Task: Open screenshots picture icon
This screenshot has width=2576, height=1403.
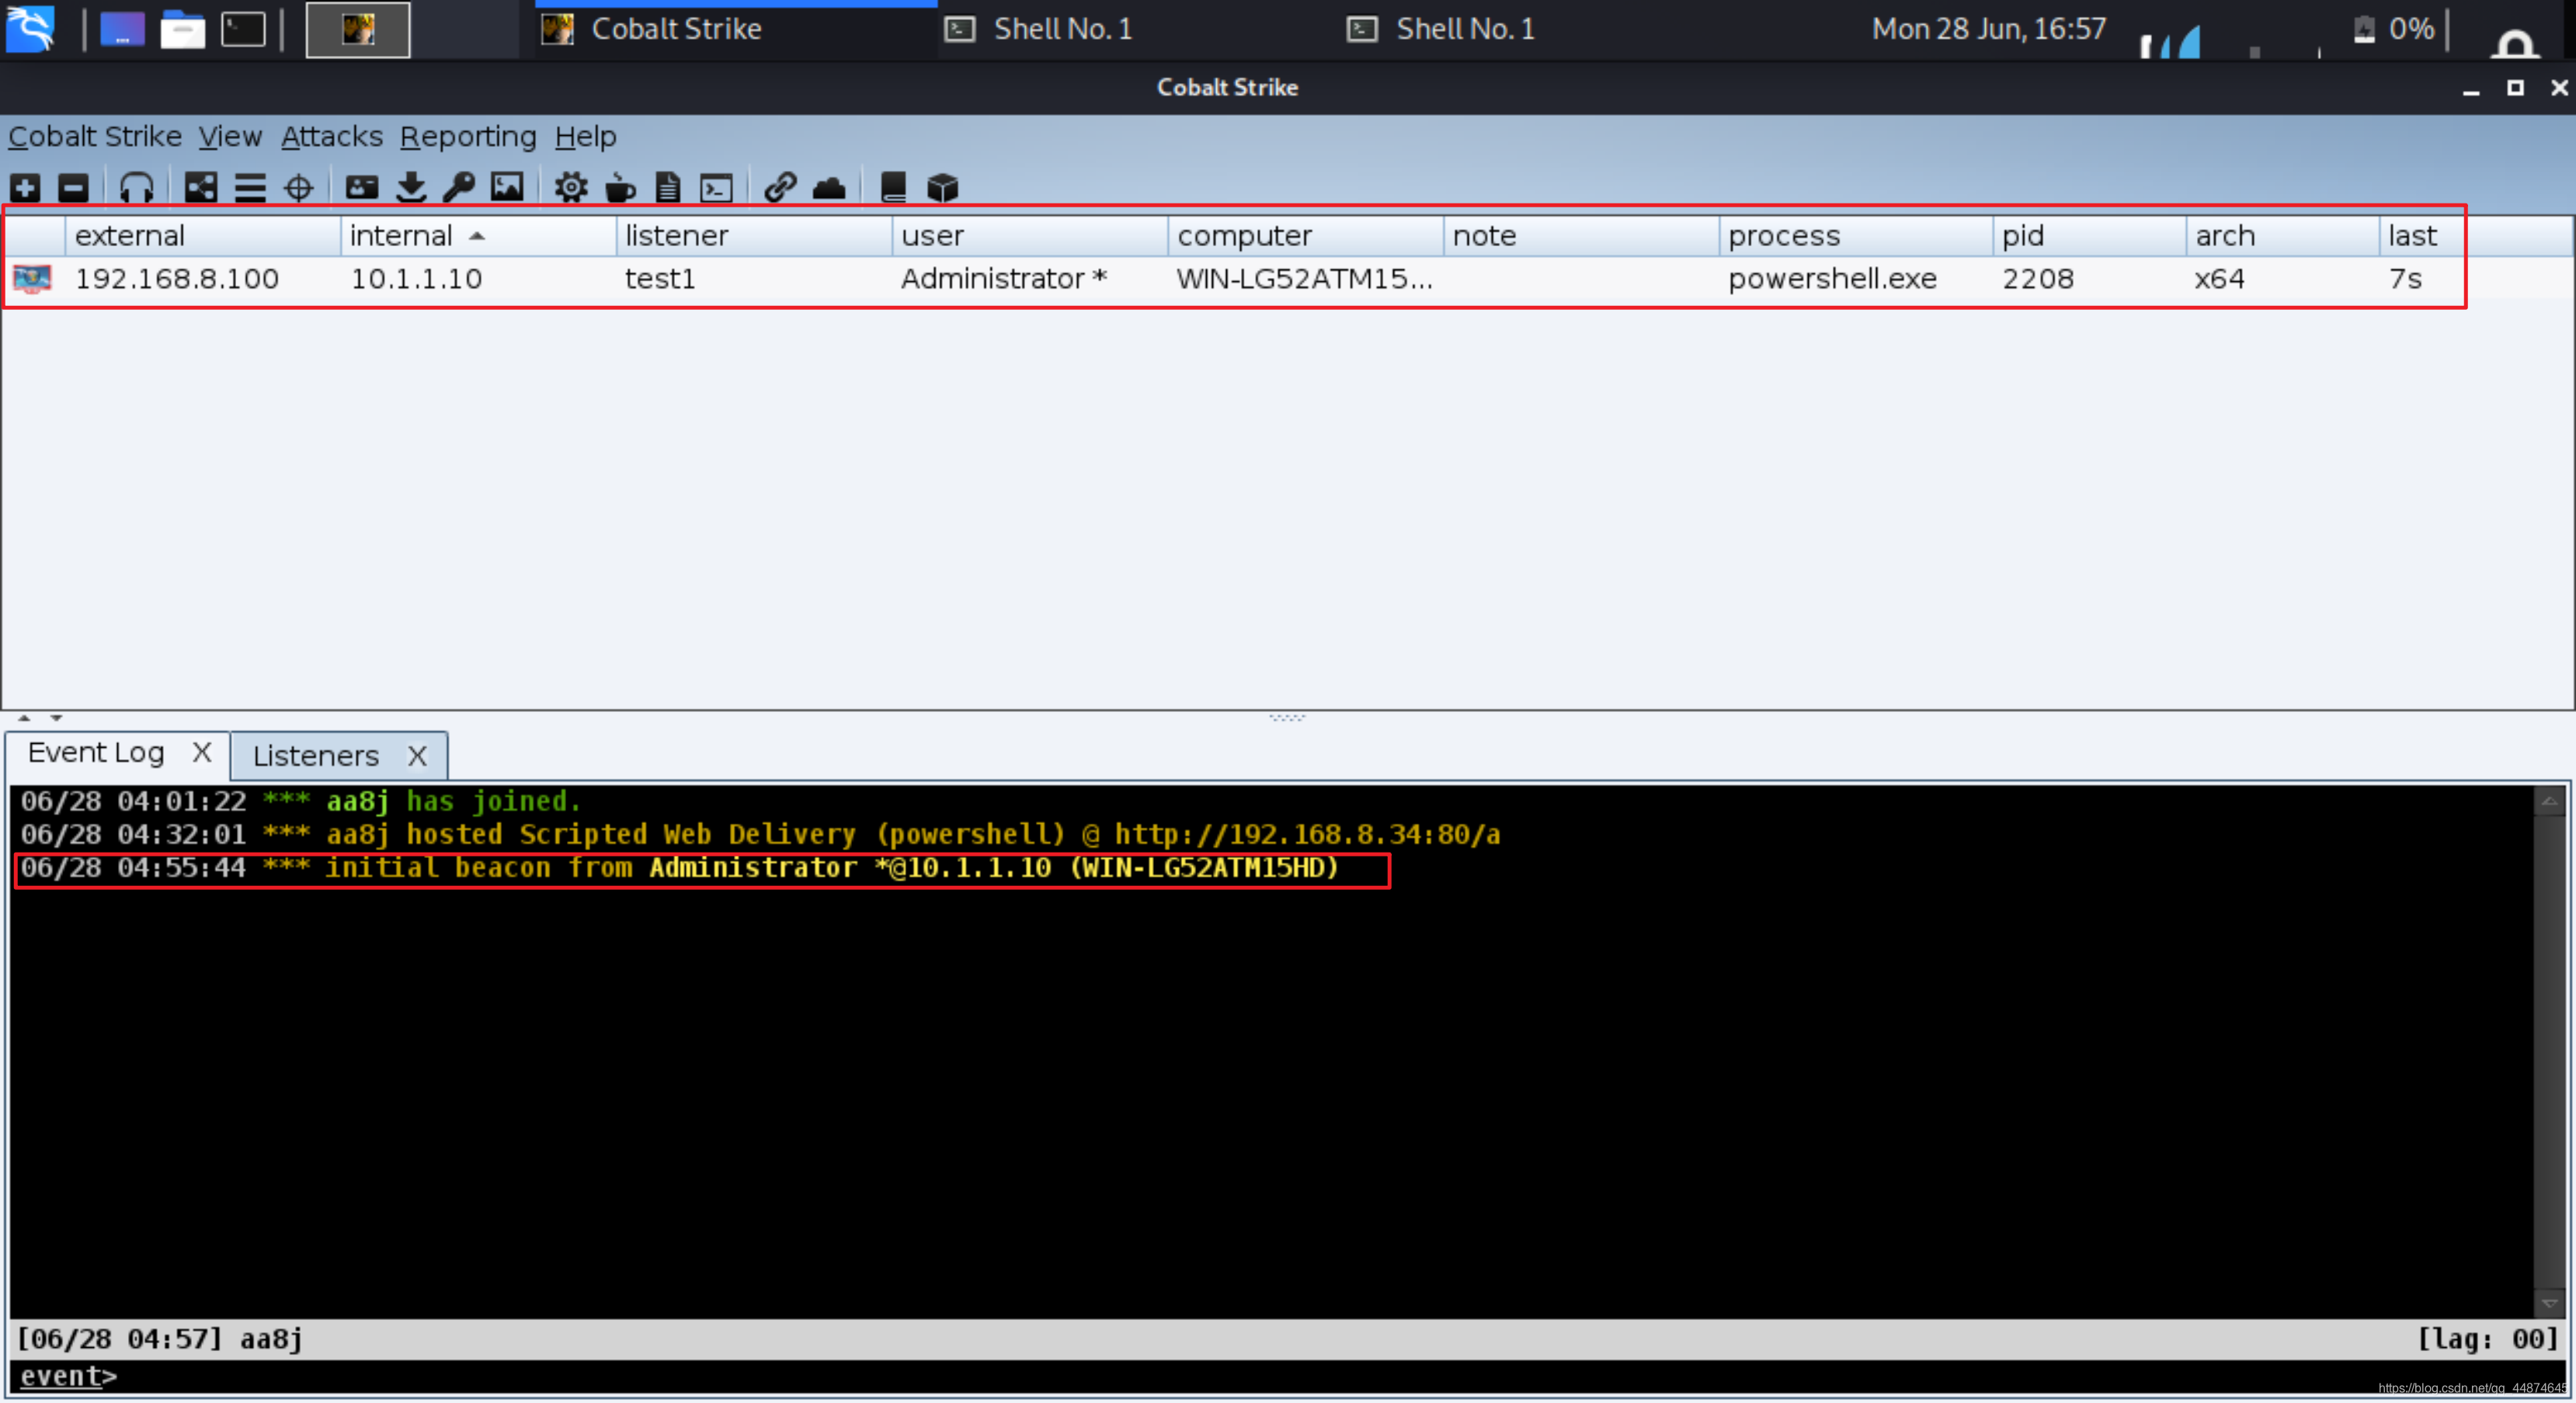Action: tap(507, 187)
